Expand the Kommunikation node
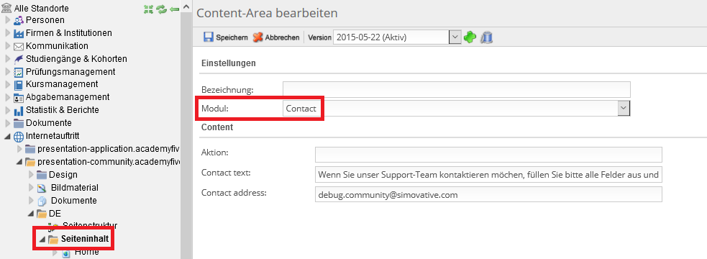Screen dimensions: 707x259 pyautogui.click(x=7, y=46)
